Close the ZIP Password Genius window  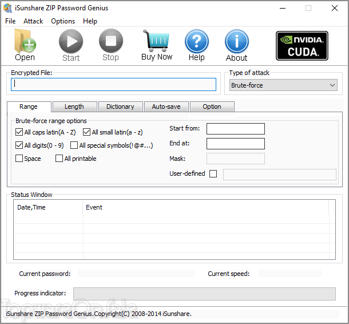click(334, 8)
